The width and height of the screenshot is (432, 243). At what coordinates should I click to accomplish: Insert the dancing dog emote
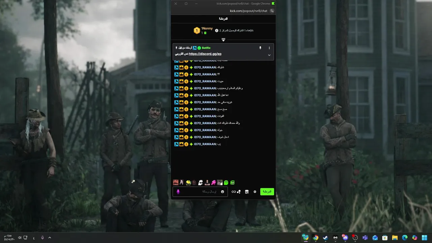point(182,183)
